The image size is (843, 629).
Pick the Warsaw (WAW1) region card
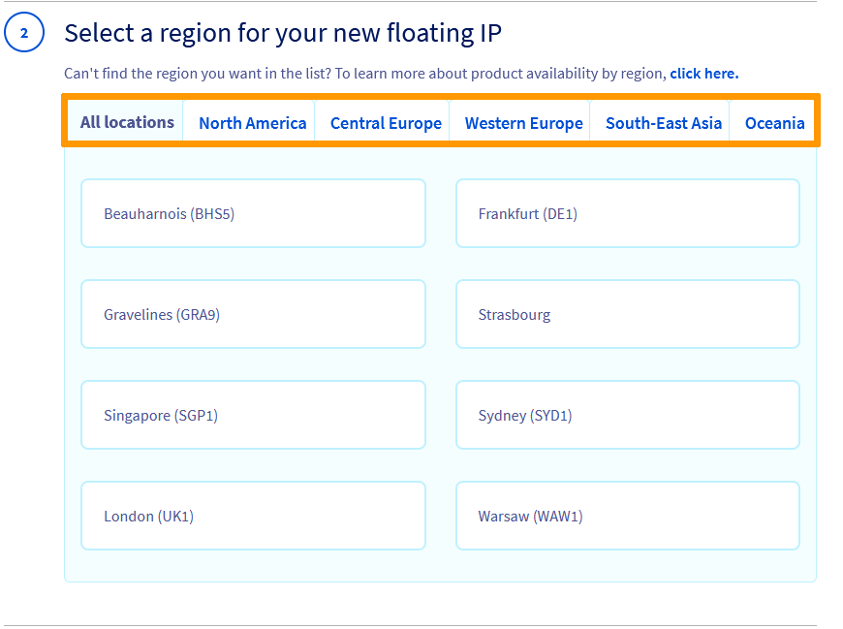[627, 516]
